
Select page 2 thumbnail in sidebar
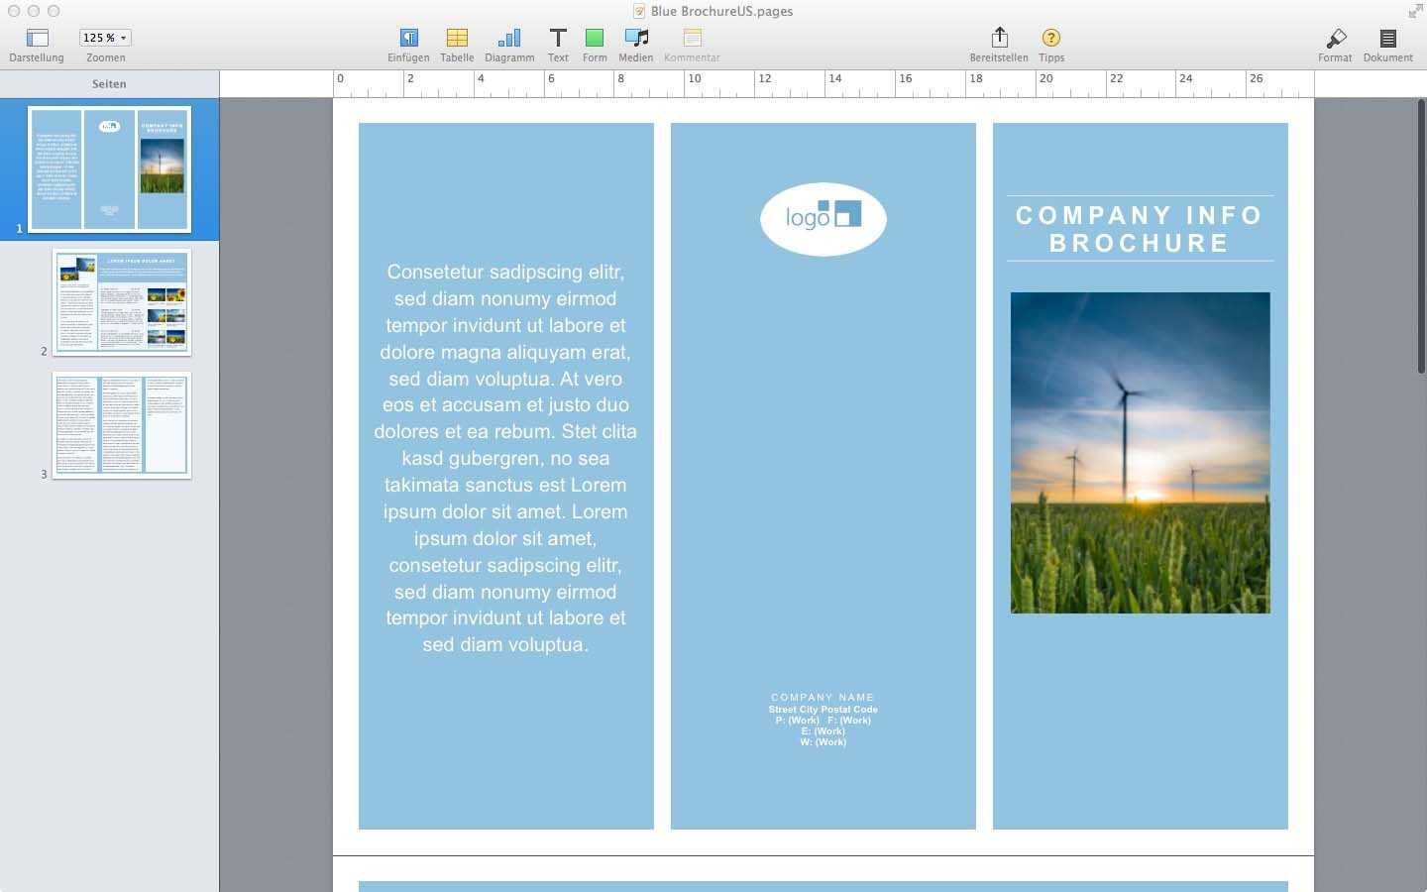coord(121,301)
